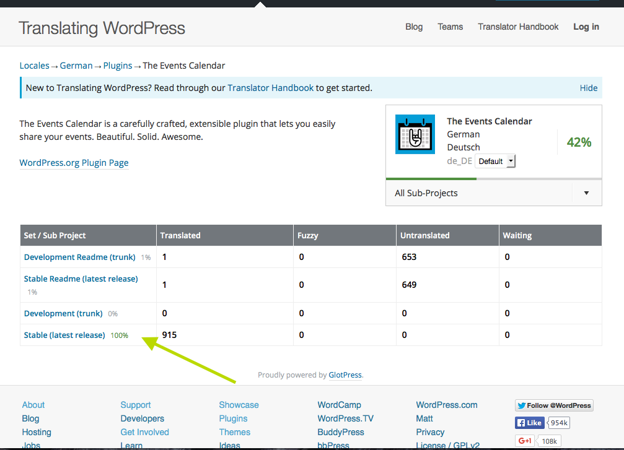Image resolution: width=624 pixels, height=450 pixels.
Task: Click the 108k Google plus count
Action: (549, 441)
